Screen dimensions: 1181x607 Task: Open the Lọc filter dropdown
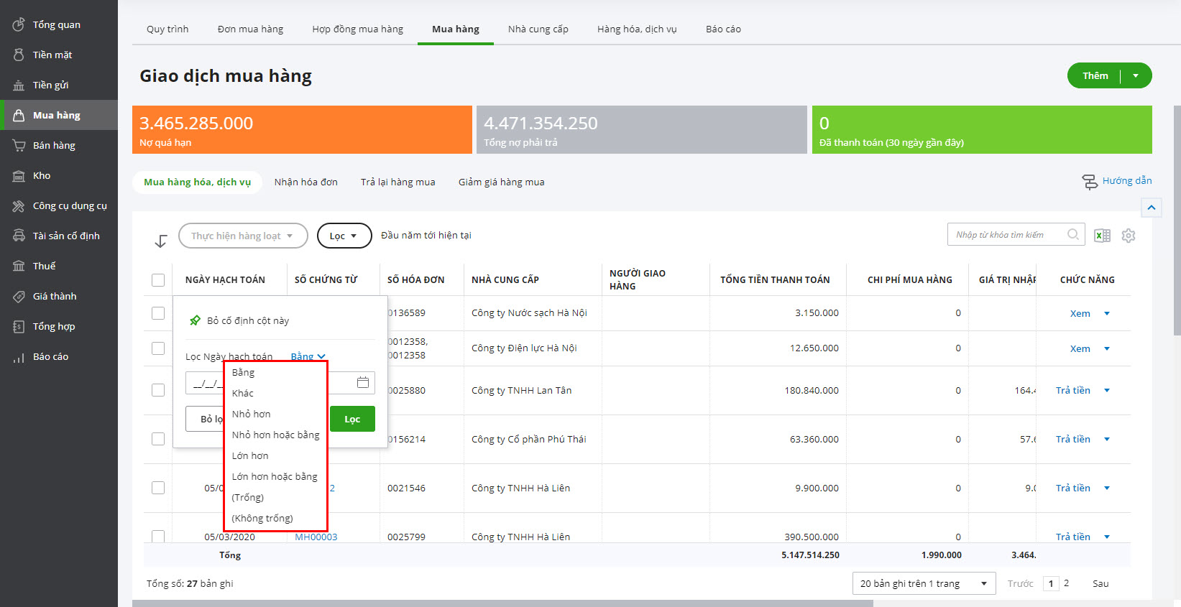tap(344, 236)
